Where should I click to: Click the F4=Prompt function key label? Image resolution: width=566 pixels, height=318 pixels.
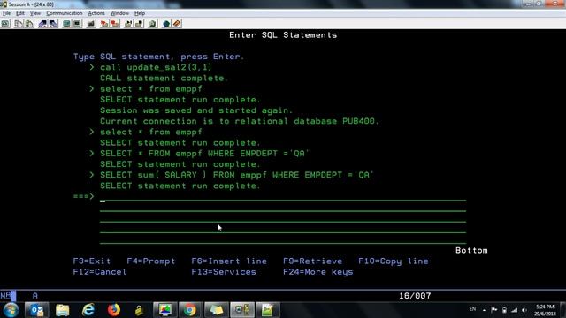[x=151, y=261]
